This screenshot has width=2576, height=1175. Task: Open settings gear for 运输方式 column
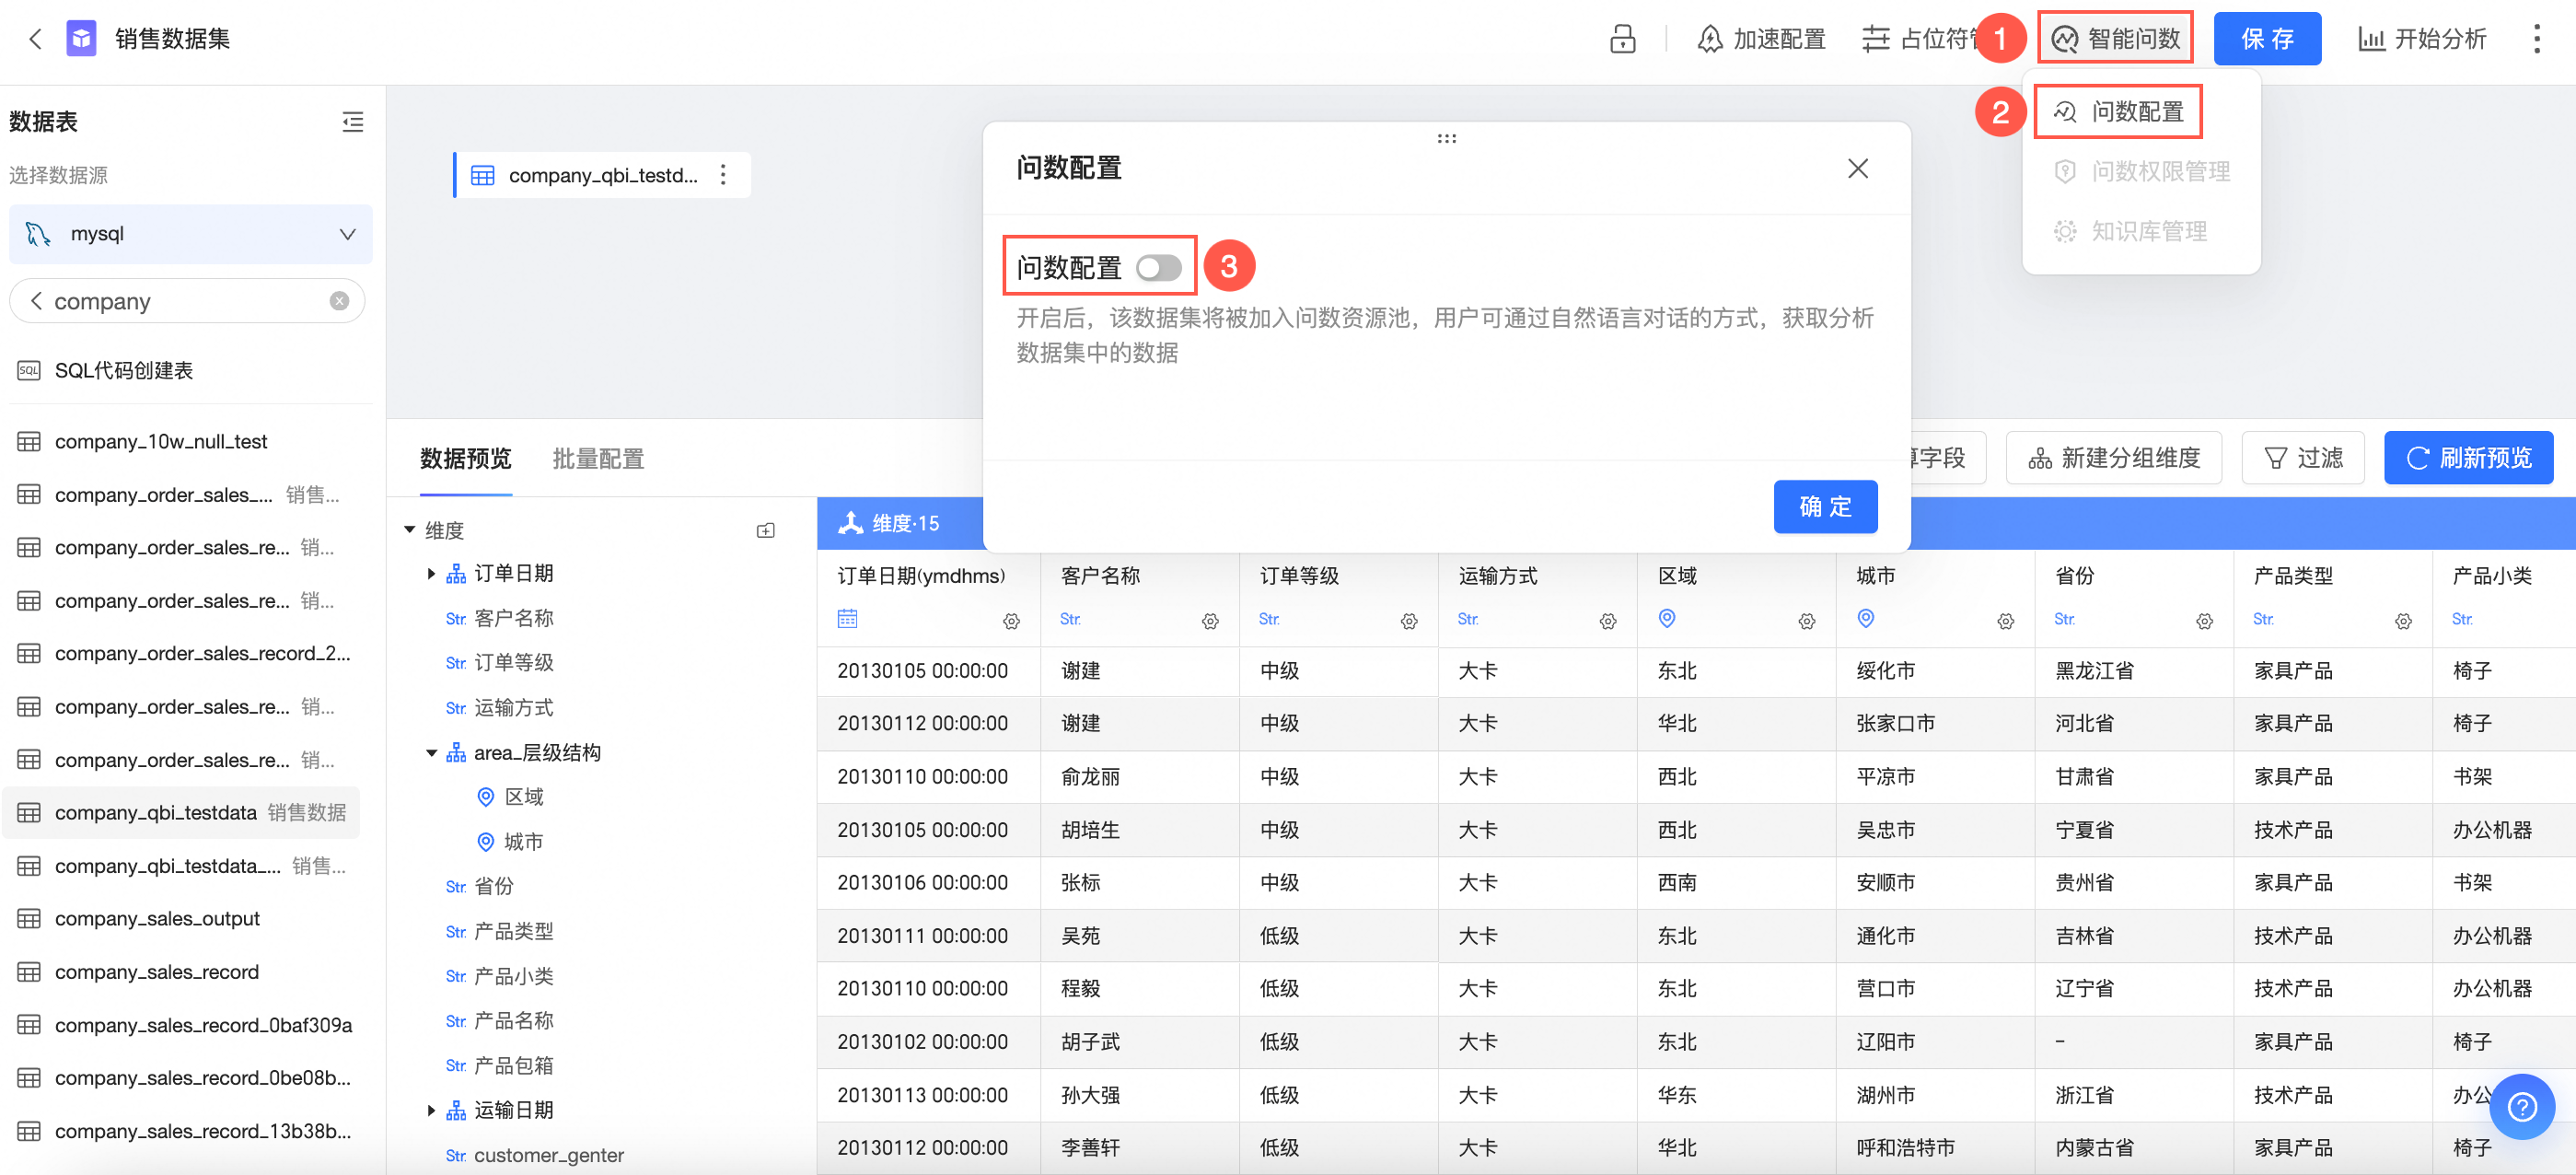click(1607, 622)
